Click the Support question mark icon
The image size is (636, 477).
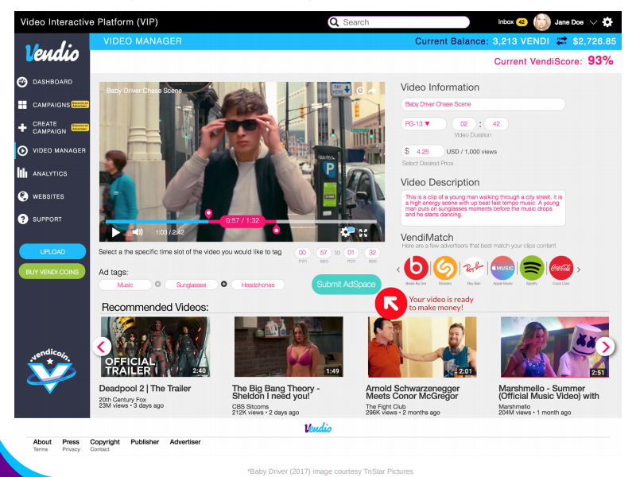pos(22,219)
